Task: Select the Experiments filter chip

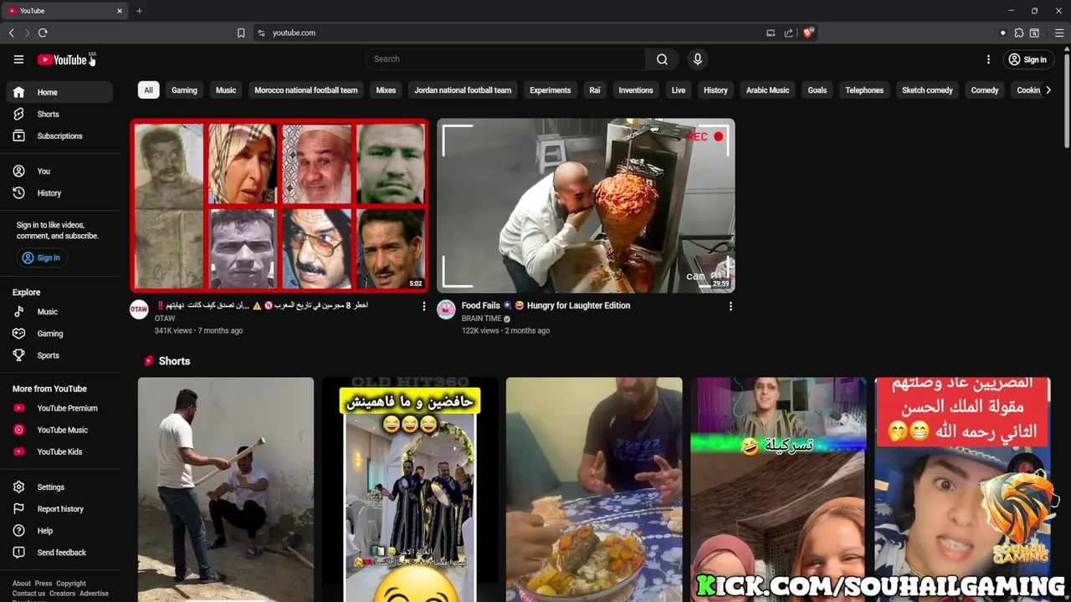Action: (550, 90)
